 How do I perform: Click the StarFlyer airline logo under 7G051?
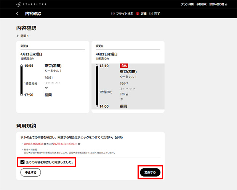[52, 83]
